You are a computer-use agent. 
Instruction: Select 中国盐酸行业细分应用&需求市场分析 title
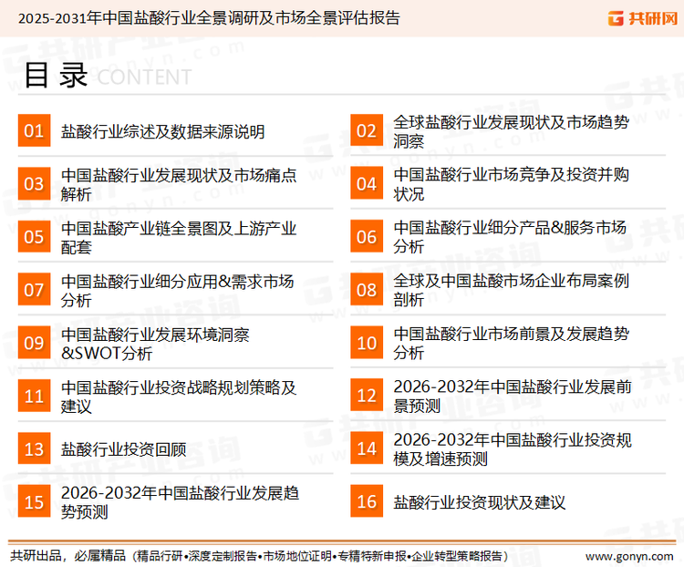(177, 291)
